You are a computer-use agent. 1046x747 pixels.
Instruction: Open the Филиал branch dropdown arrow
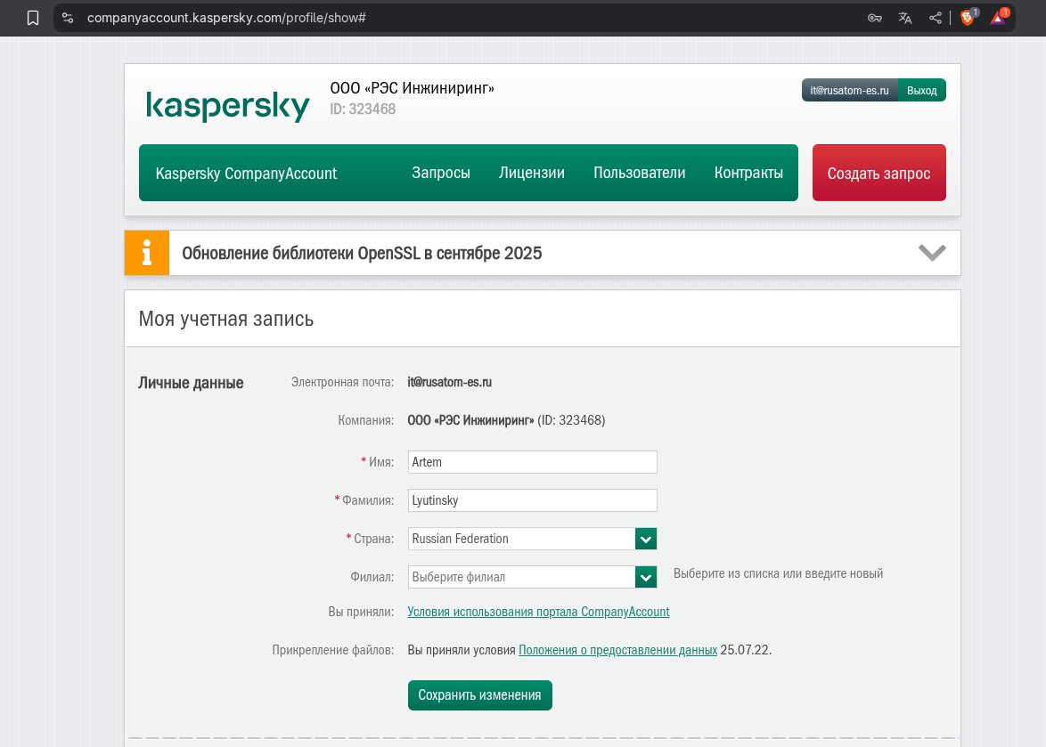pyautogui.click(x=646, y=577)
